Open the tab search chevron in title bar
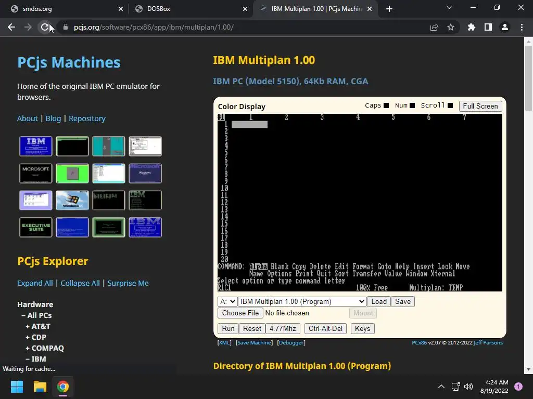Image resolution: width=533 pixels, height=399 pixels. click(449, 7)
